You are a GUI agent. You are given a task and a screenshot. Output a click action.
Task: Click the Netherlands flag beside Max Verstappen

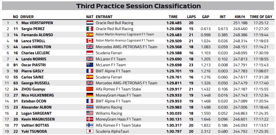point(90,23)
